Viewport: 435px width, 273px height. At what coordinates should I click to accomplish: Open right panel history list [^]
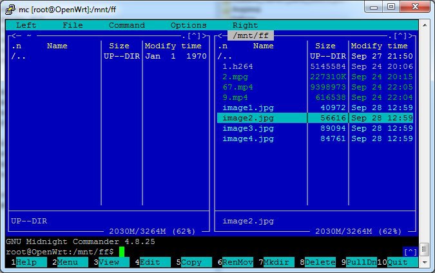pos(400,36)
